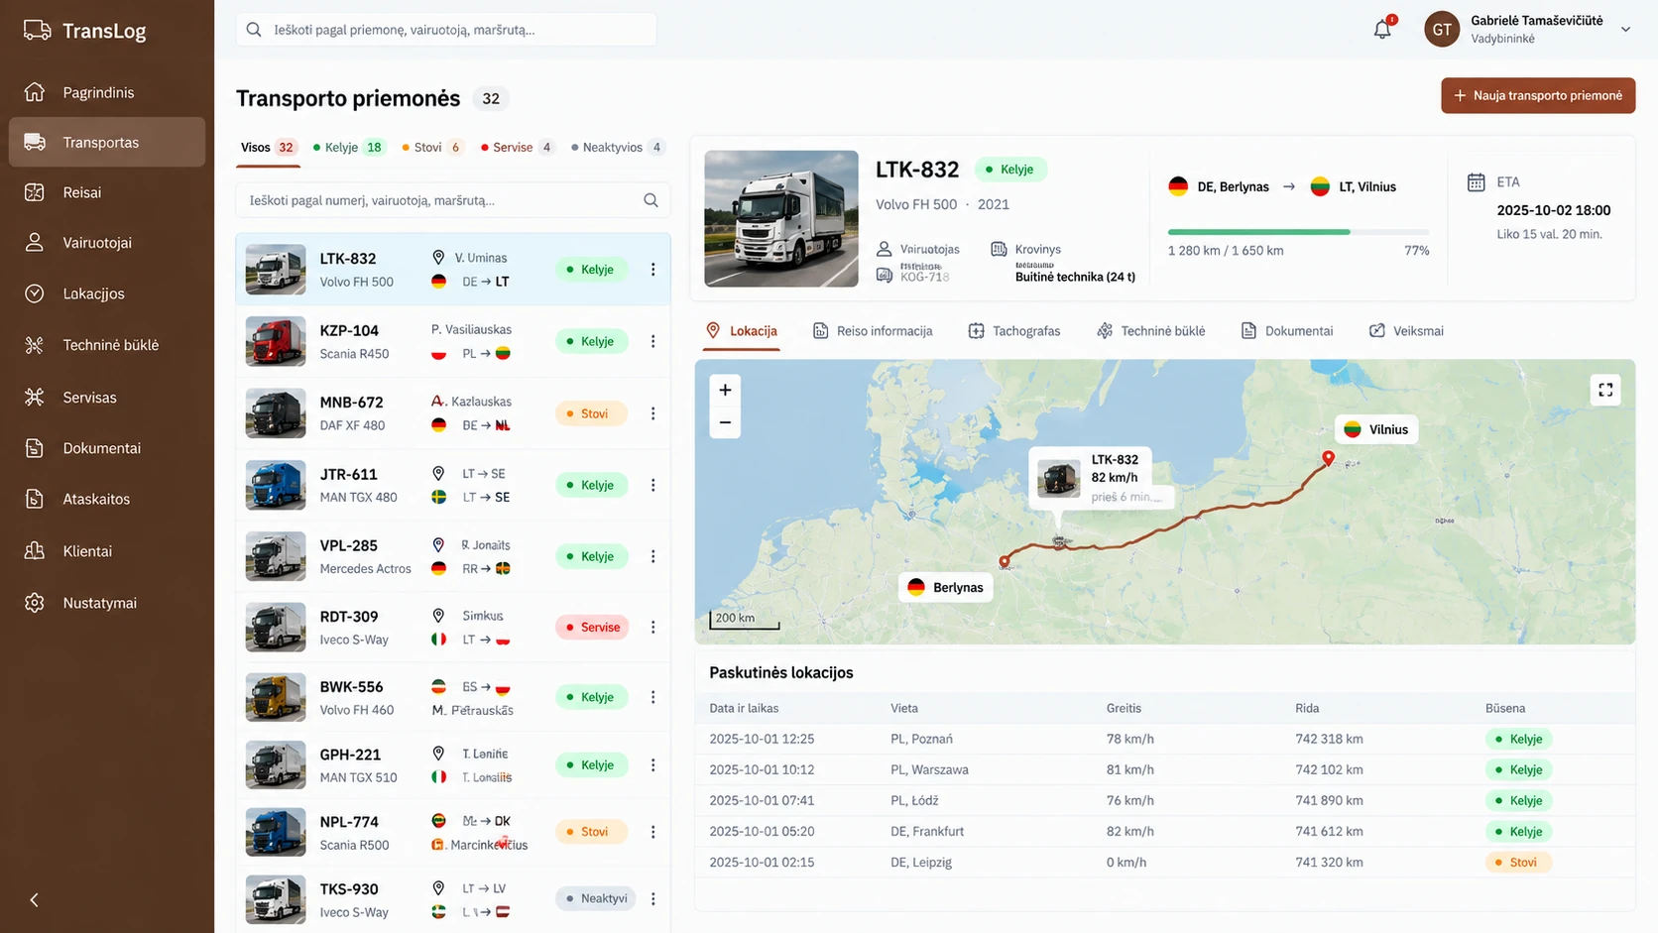Open Veiksmai actions tab
Viewport: 1658px width, 933px height.
[x=1406, y=331]
